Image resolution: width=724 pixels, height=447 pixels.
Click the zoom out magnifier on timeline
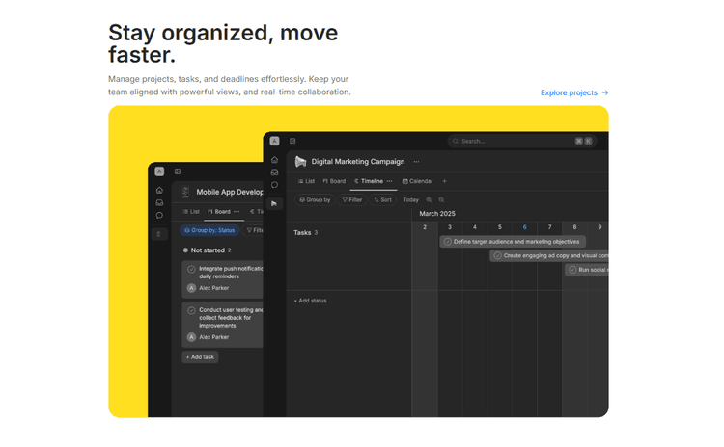(x=442, y=200)
